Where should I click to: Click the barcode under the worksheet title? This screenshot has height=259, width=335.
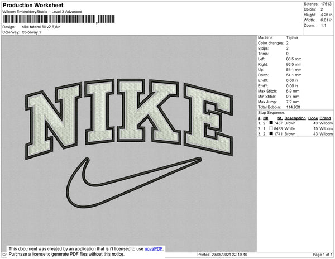(x=59, y=19)
